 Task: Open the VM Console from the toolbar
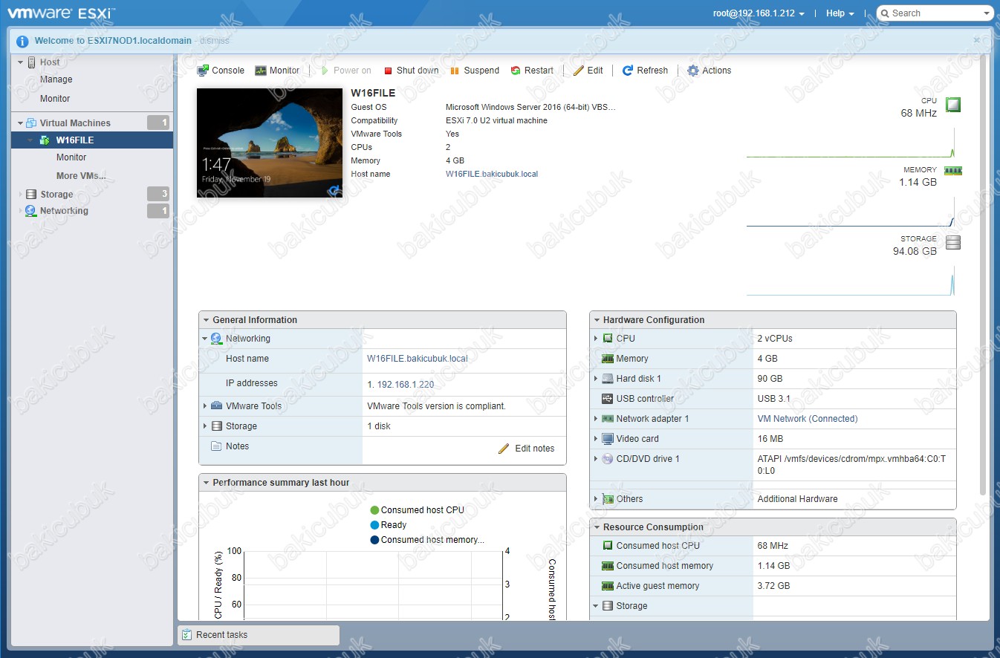click(x=221, y=71)
